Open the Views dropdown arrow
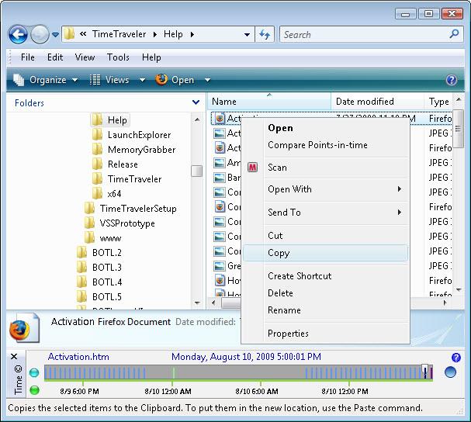 (142, 80)
